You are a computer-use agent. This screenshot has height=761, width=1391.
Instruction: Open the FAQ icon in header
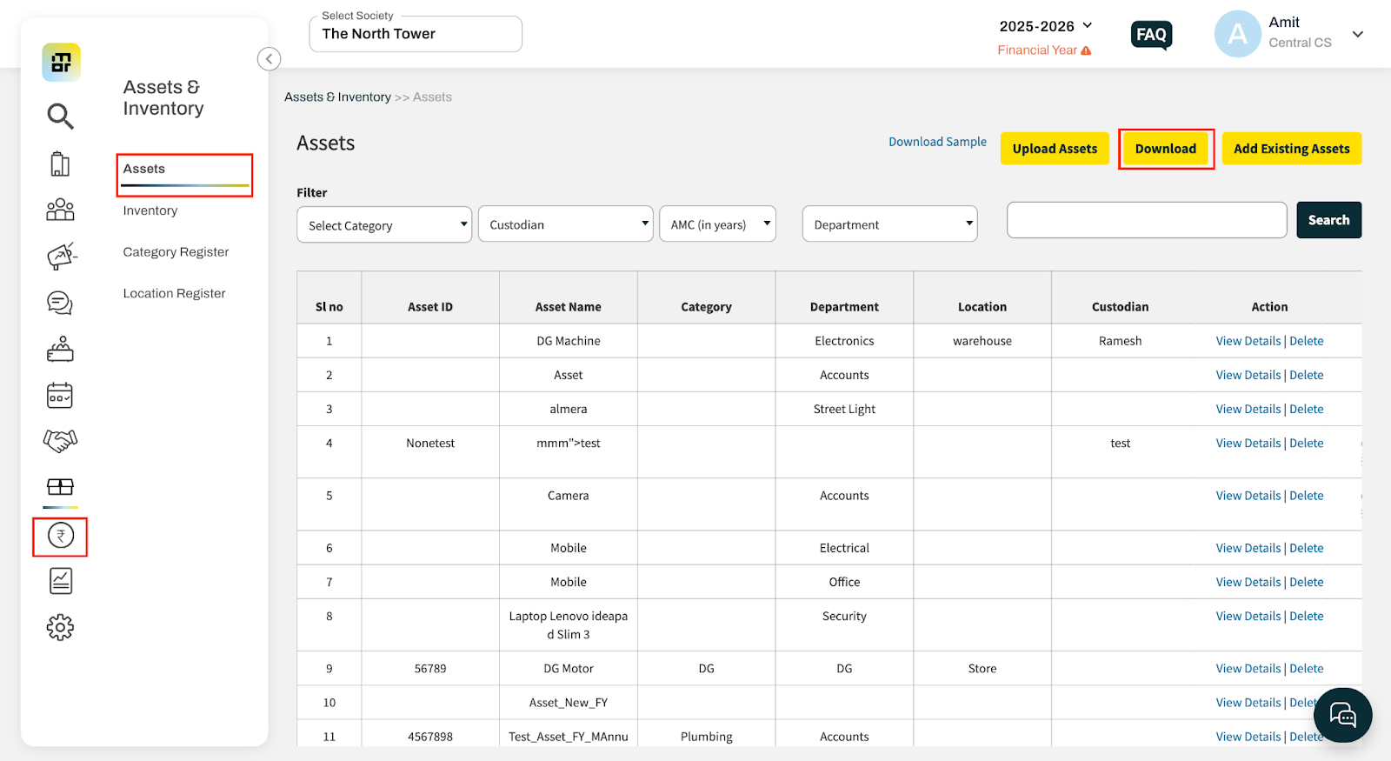(x=1151, y=35)
